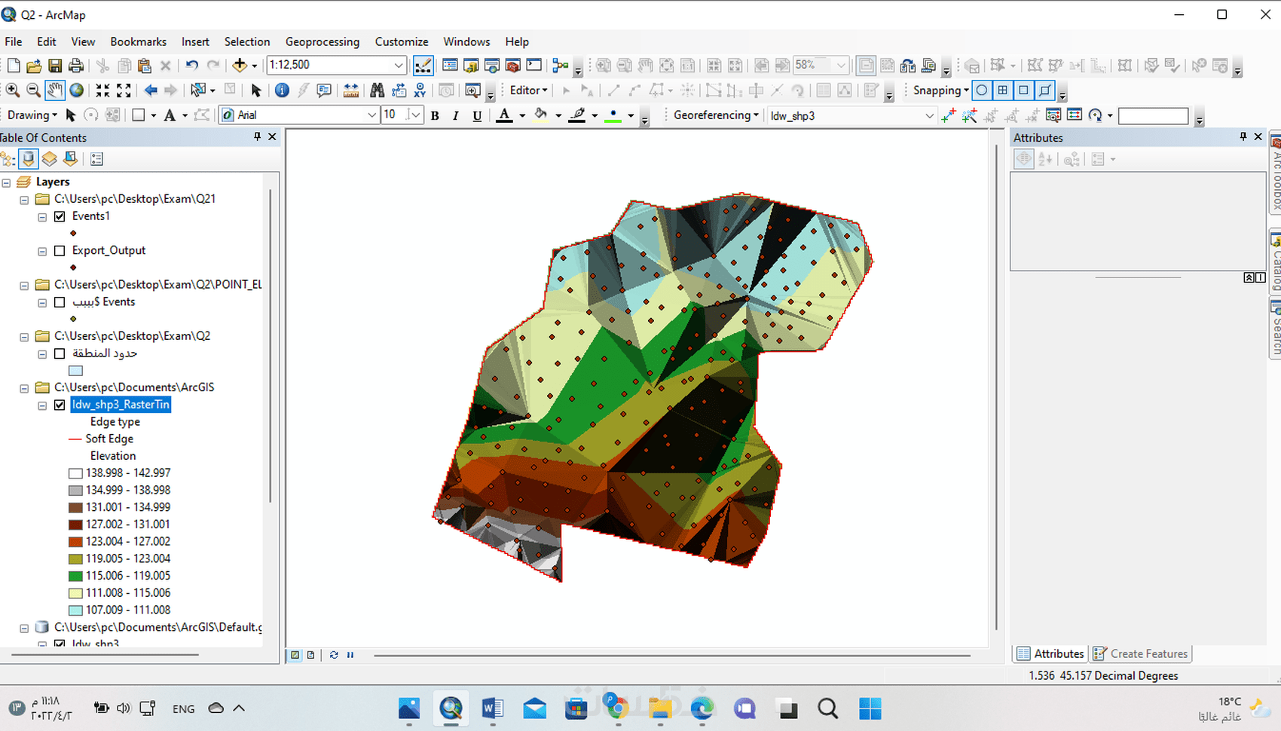Open the Bookmarks menu
Image resolution: width=1281 pixels, height=731 pixels.
click(138, 41)
